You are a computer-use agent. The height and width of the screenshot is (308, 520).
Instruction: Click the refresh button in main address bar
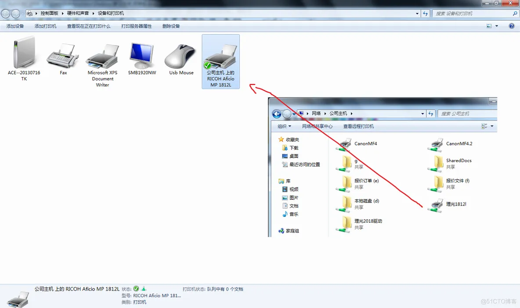point(426,14)
